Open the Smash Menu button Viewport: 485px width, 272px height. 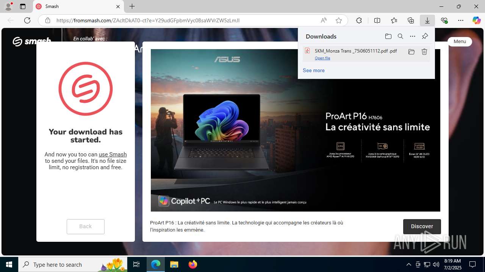point(460,42)
